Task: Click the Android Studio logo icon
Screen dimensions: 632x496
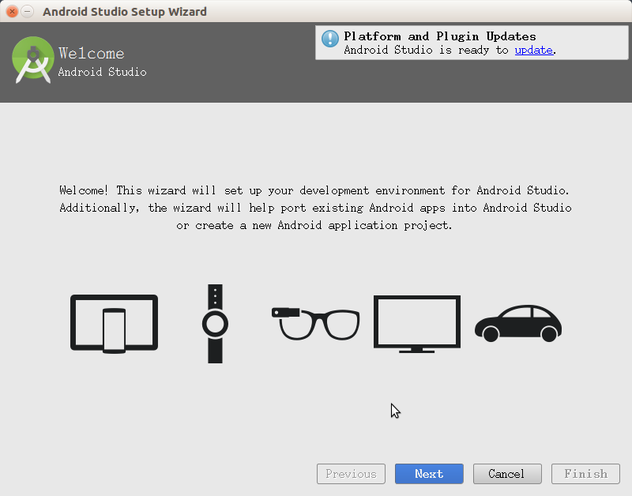Action: 33,60
